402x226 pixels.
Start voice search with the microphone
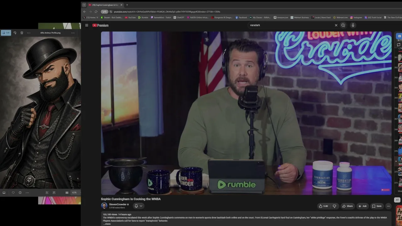pos(353,25)
